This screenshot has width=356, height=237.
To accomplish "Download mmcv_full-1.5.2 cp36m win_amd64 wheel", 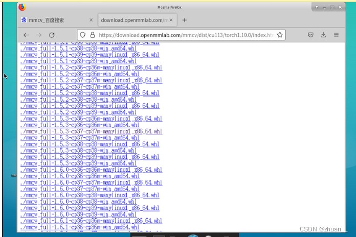I will coord(80,74).
